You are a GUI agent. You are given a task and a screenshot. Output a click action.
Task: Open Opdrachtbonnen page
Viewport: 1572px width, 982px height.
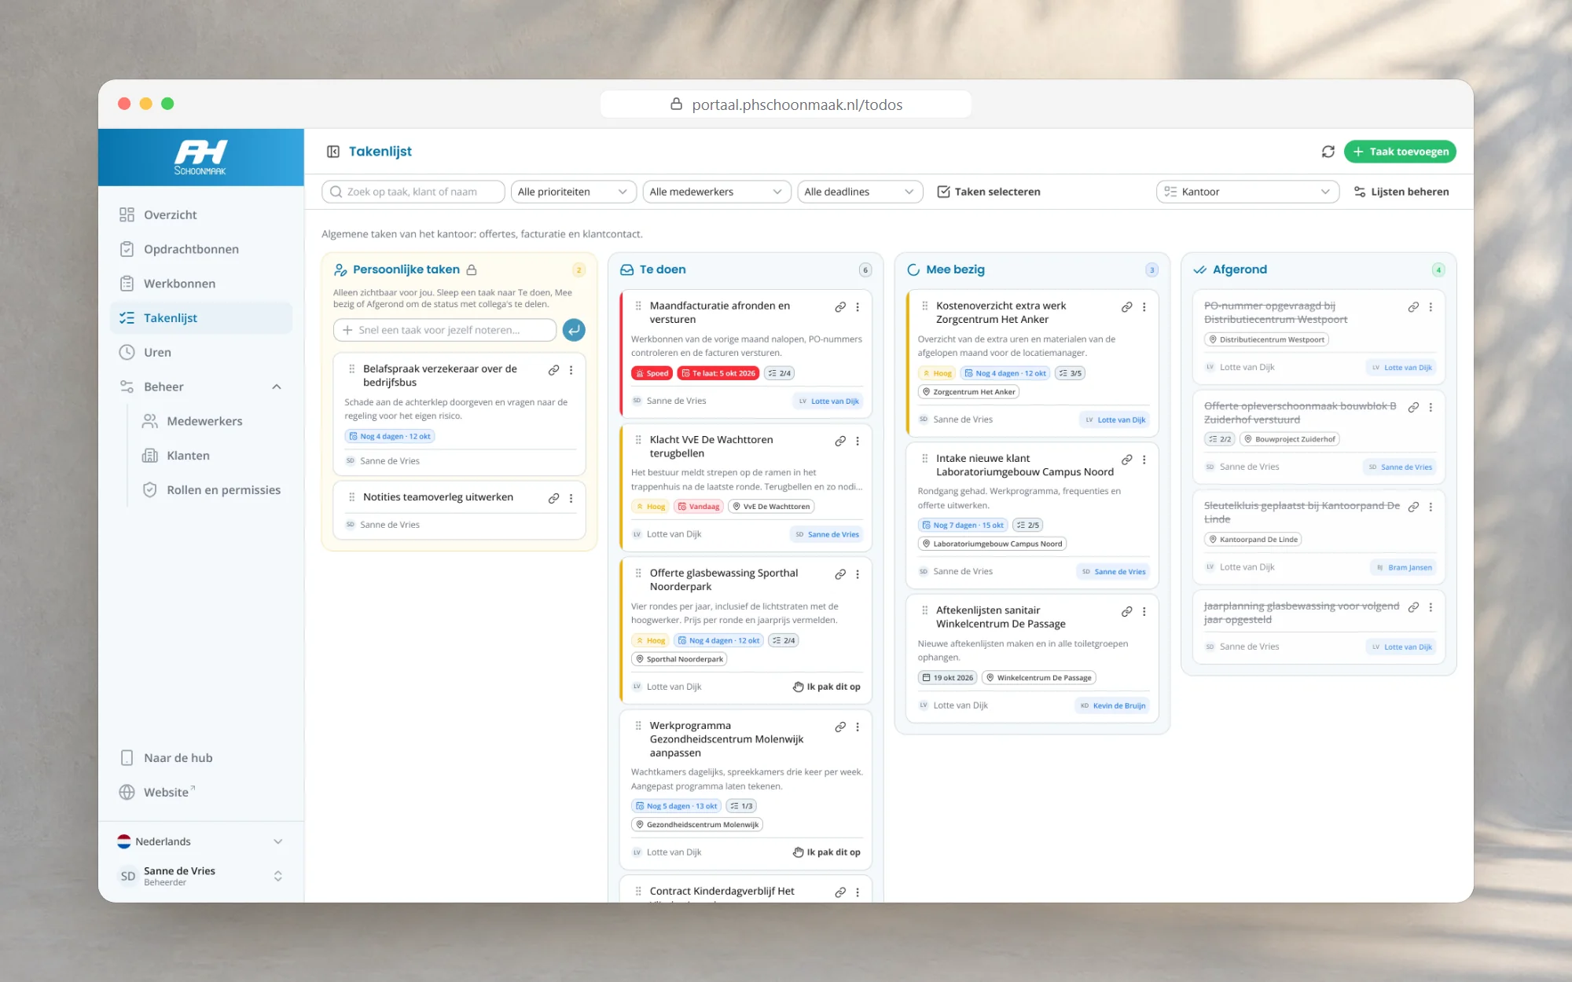[x=200, y=249]
